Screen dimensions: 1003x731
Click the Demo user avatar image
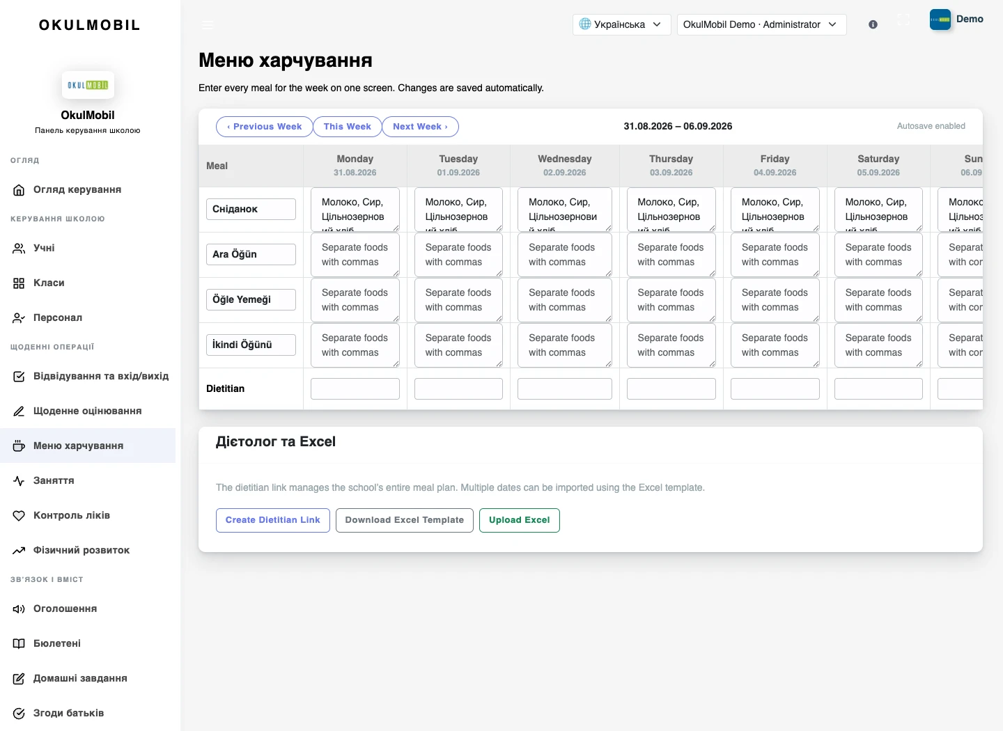(x=940, y=19)
